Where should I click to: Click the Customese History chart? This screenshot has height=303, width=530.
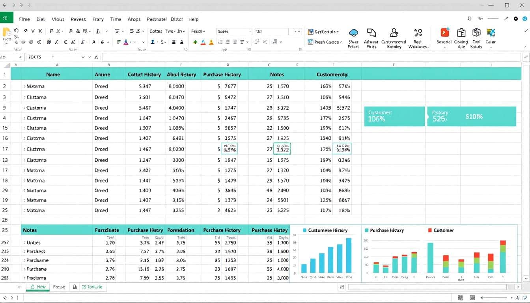(x=325, y=253)
